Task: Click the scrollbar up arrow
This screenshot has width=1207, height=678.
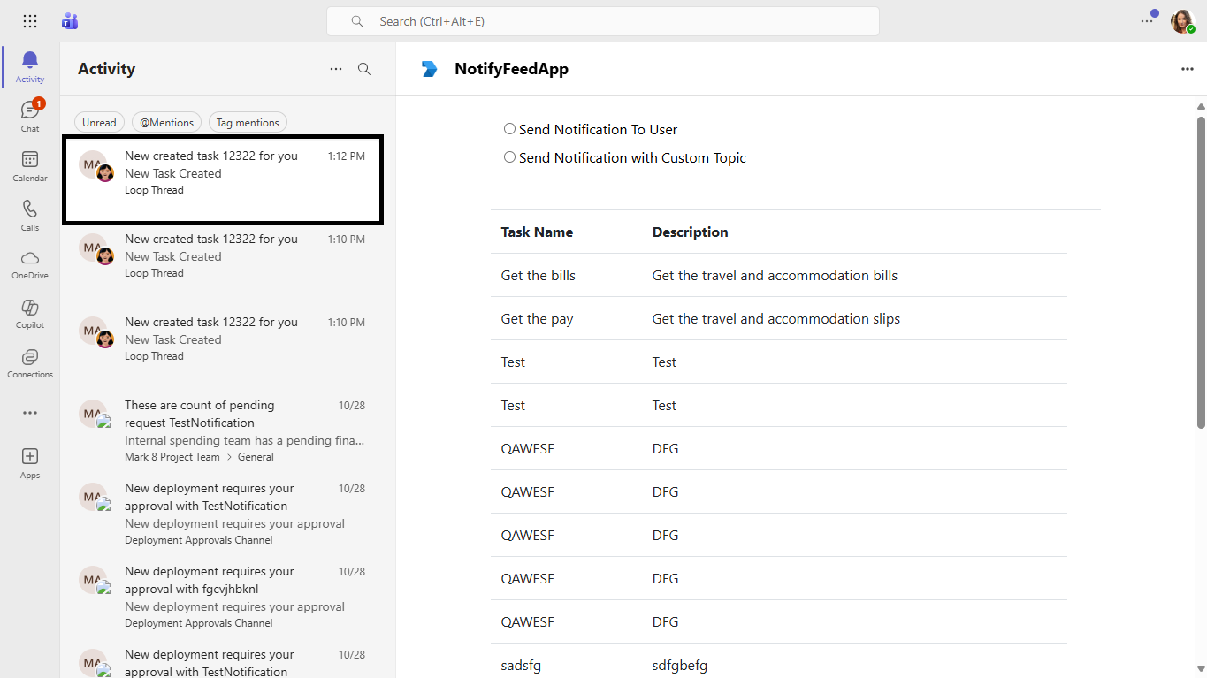Action: [1201, 106]
